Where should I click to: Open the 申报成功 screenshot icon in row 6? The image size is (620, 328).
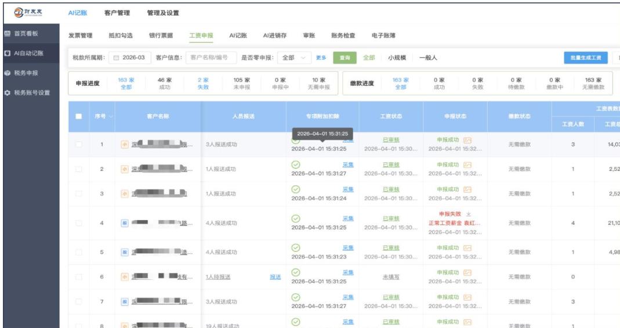click(x=467, y=273)
